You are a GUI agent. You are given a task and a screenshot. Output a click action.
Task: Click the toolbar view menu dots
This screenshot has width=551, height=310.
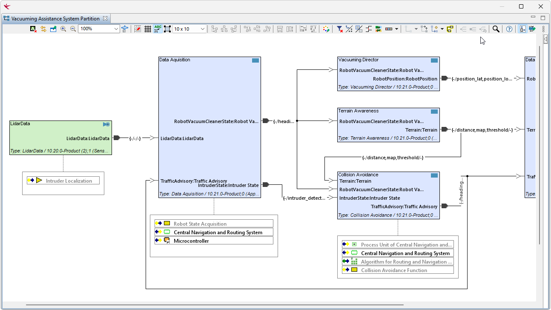[x=543, y=29]
